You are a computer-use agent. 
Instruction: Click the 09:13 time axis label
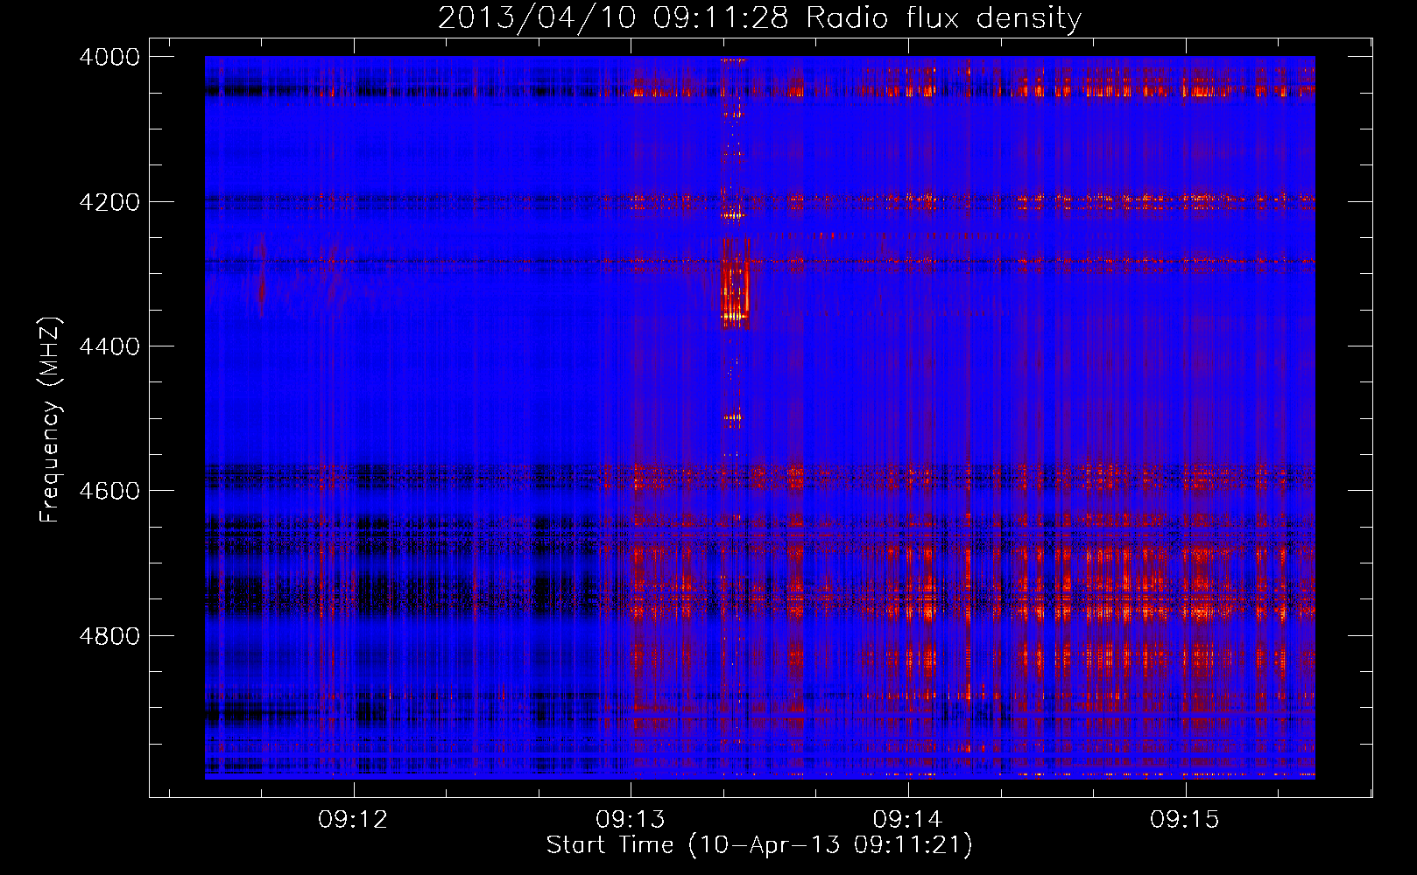point(631,819)
